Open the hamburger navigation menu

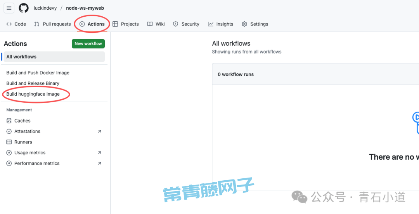coord(9,8)
